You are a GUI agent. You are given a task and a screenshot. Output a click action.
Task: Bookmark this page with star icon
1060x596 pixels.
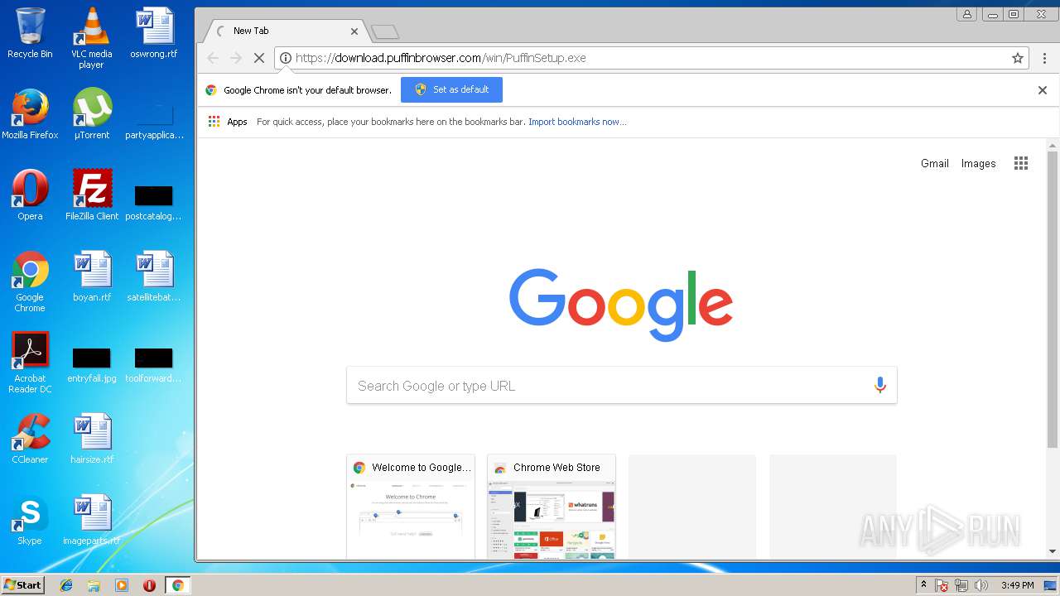[1018, 58]
